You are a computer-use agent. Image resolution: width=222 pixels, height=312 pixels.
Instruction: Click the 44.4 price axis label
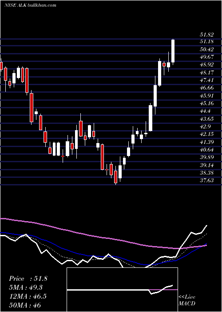click(206, 111)
